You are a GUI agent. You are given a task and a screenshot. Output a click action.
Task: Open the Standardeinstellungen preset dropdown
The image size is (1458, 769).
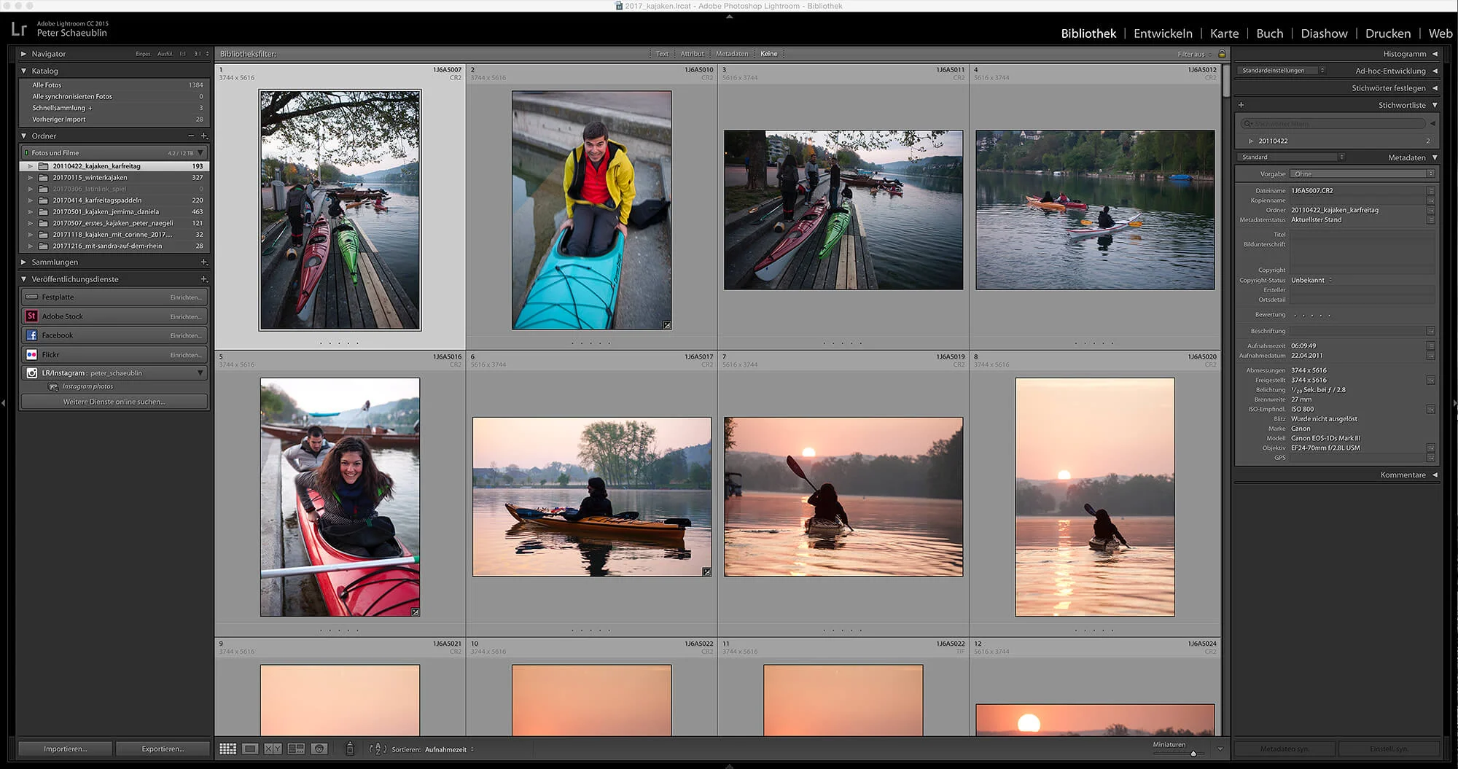tap(1282, 71)
